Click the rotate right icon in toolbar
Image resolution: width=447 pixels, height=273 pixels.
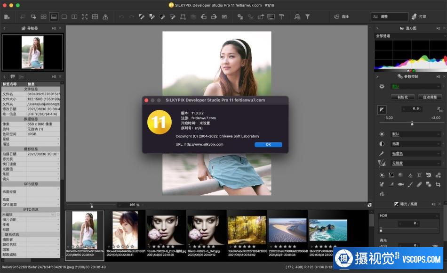214,17
